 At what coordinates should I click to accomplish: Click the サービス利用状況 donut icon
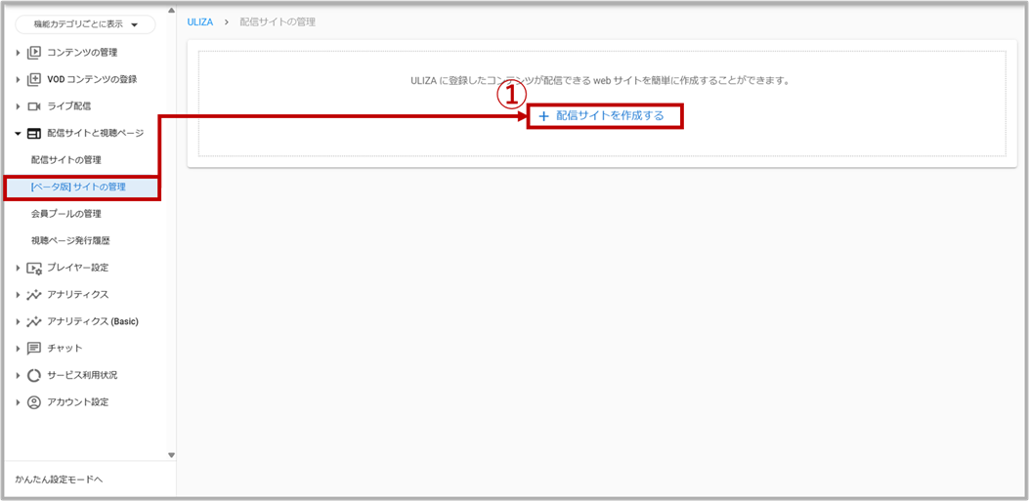34,375
